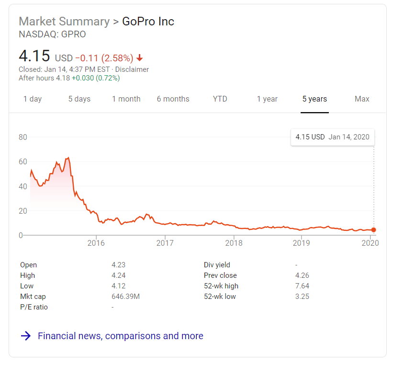393x366 pixels.
Task: Click the 2018 label on the x-axis
Action: pos(234,243)
